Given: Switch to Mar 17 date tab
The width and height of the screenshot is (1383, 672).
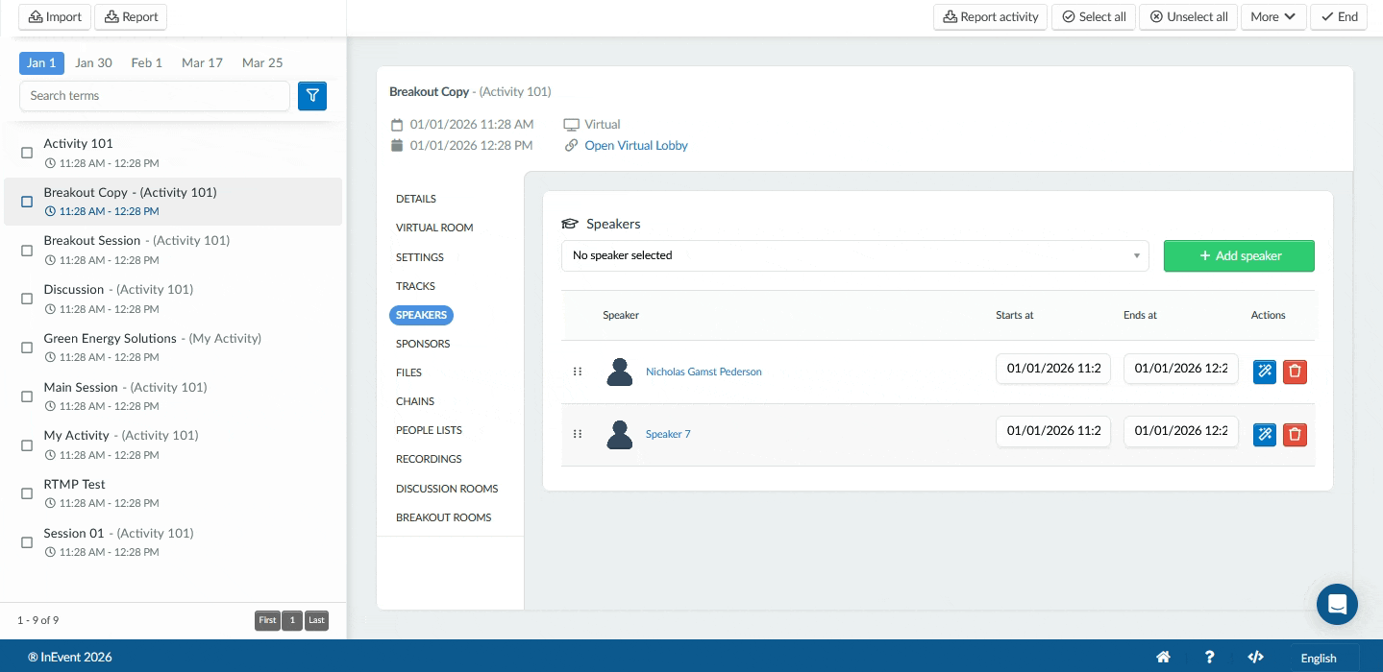Looking at the screenshot, I should pos(202,62).
